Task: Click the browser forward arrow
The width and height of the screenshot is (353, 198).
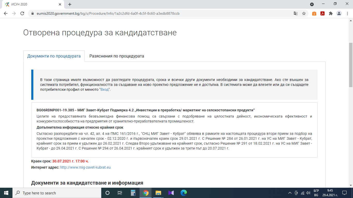Action: (14, 13)
